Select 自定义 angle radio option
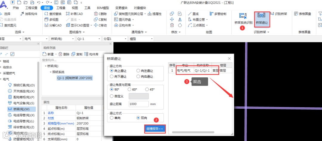 click(117, 96)
